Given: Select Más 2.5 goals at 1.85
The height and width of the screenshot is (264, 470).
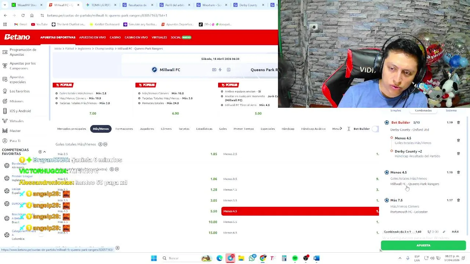Looking at the screenshot, I should [x=137, y=154].
